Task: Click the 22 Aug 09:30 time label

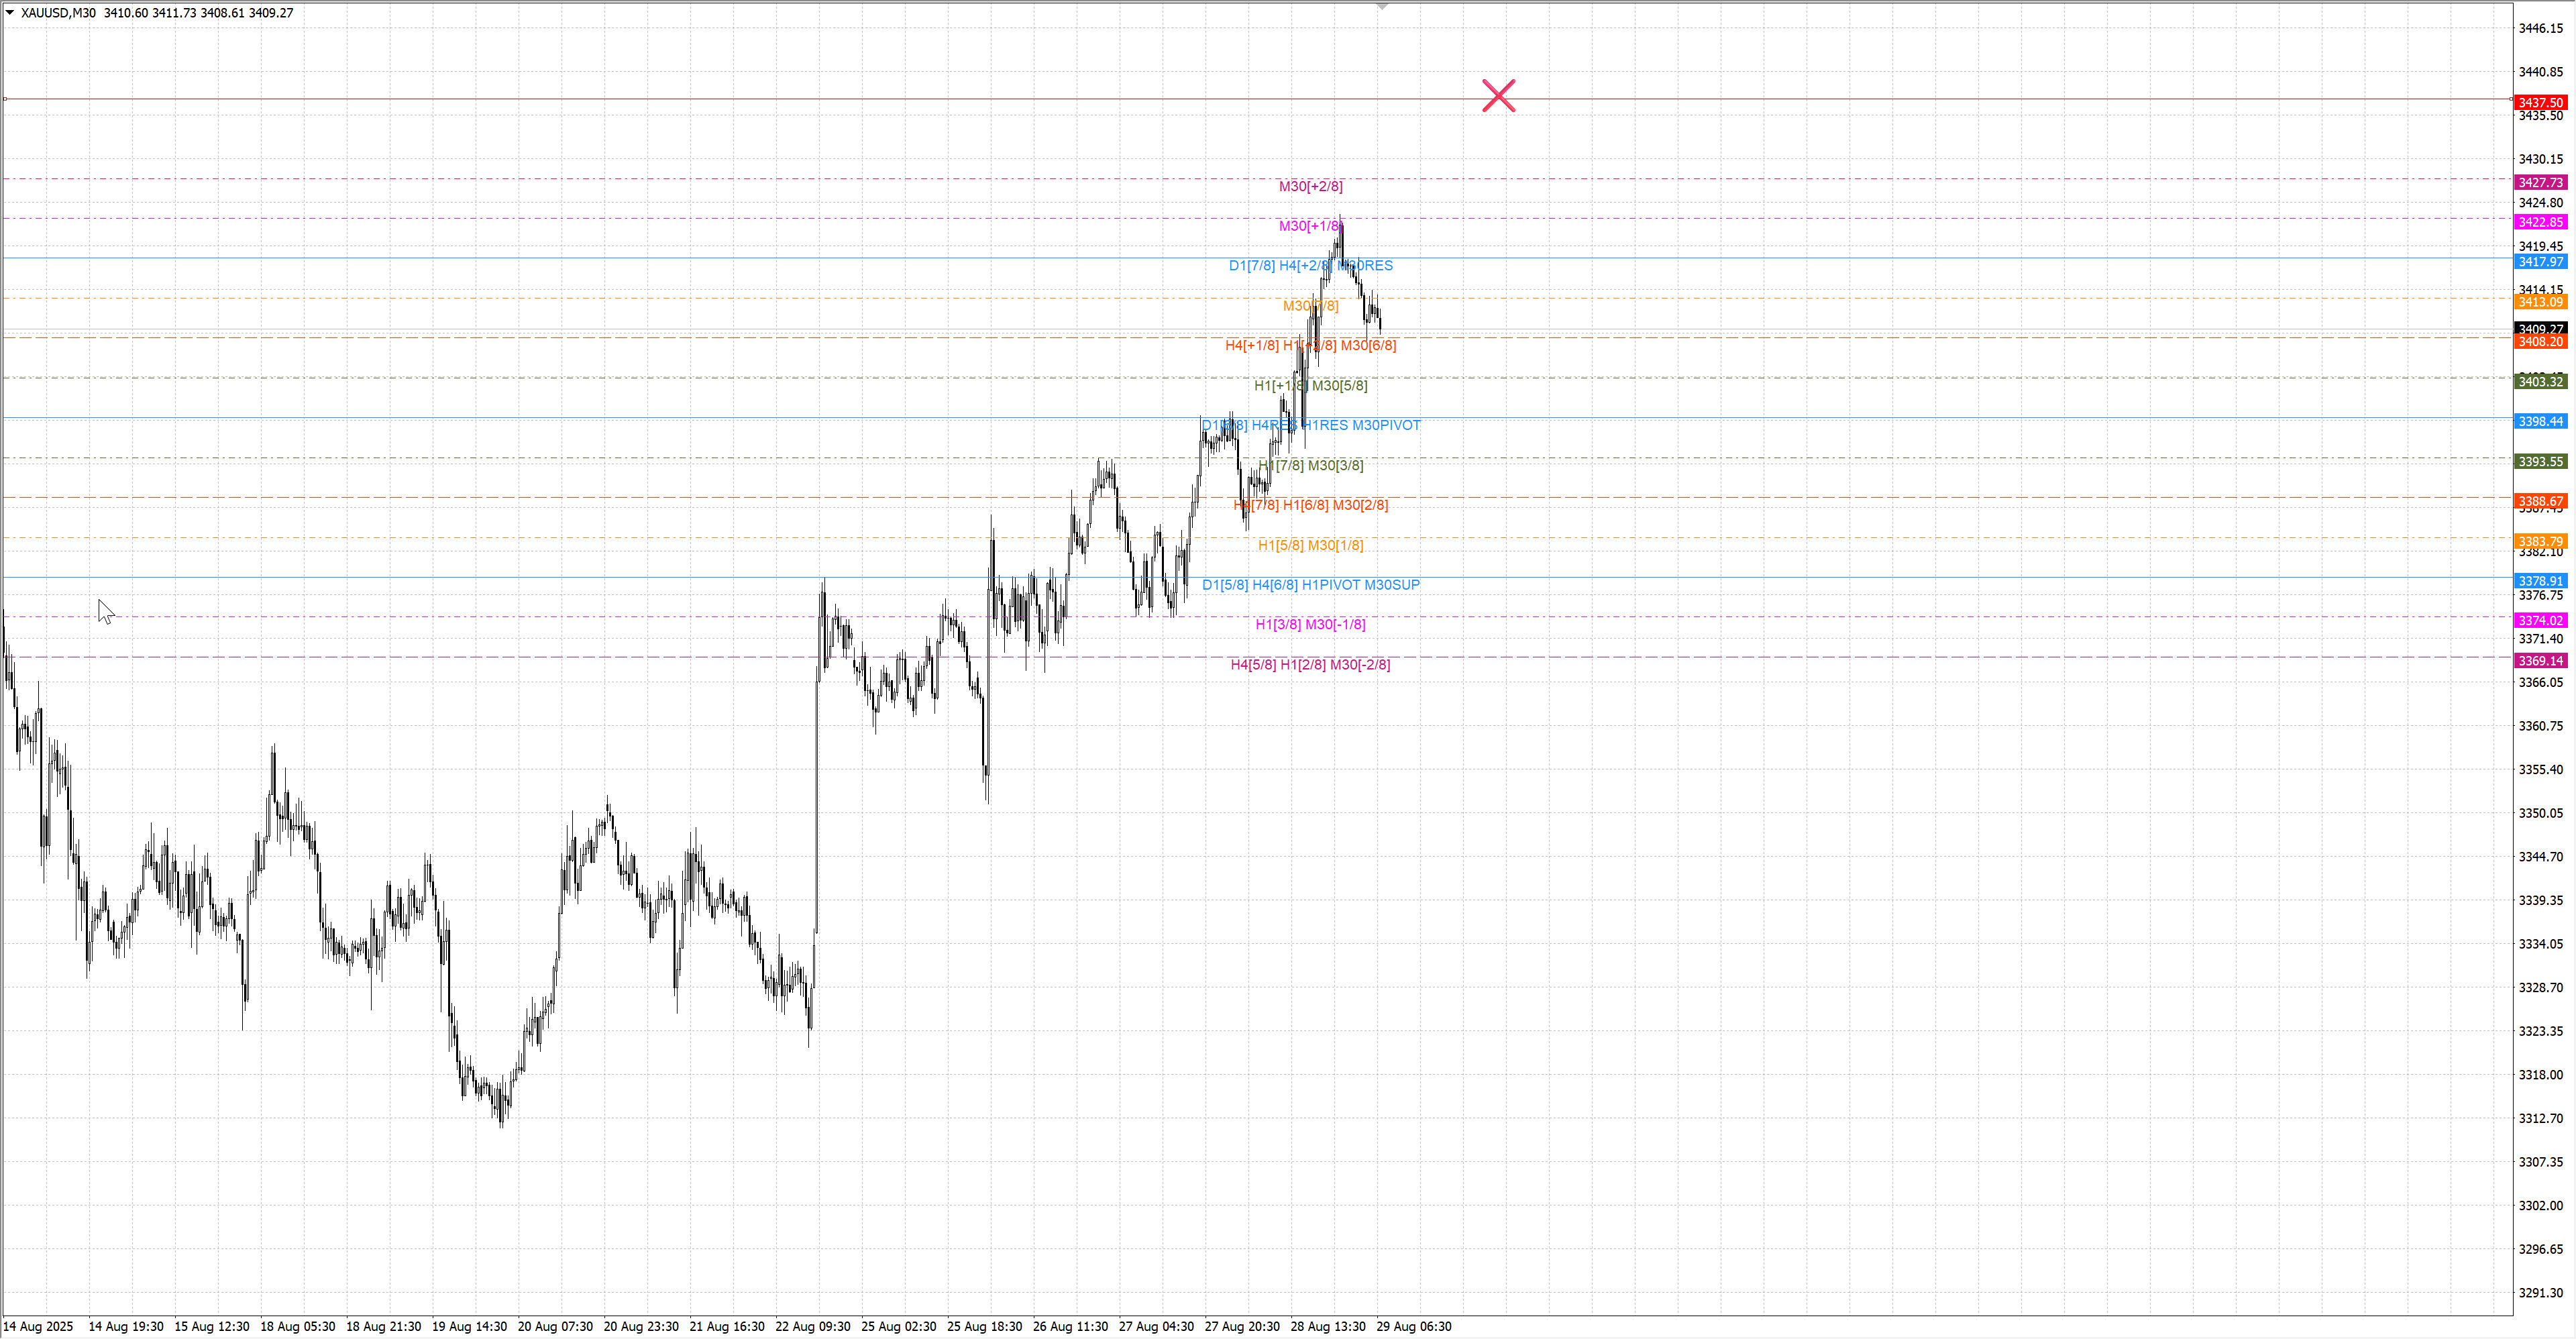Action: pos(812,1326)
